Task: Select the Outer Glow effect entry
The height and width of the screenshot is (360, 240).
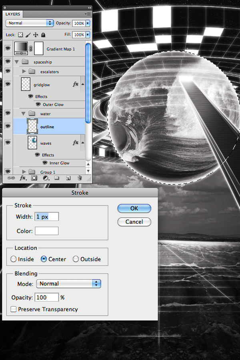Action: pyautogui.click(x=53, y=104)
